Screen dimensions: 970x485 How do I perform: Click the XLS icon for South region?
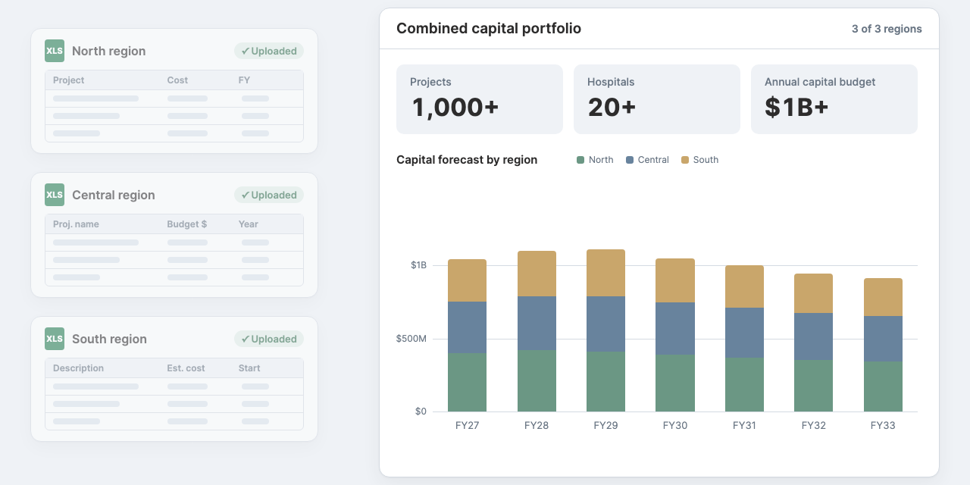[55, 339]
